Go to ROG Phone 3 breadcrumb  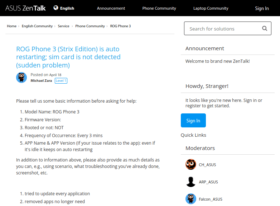120,26
